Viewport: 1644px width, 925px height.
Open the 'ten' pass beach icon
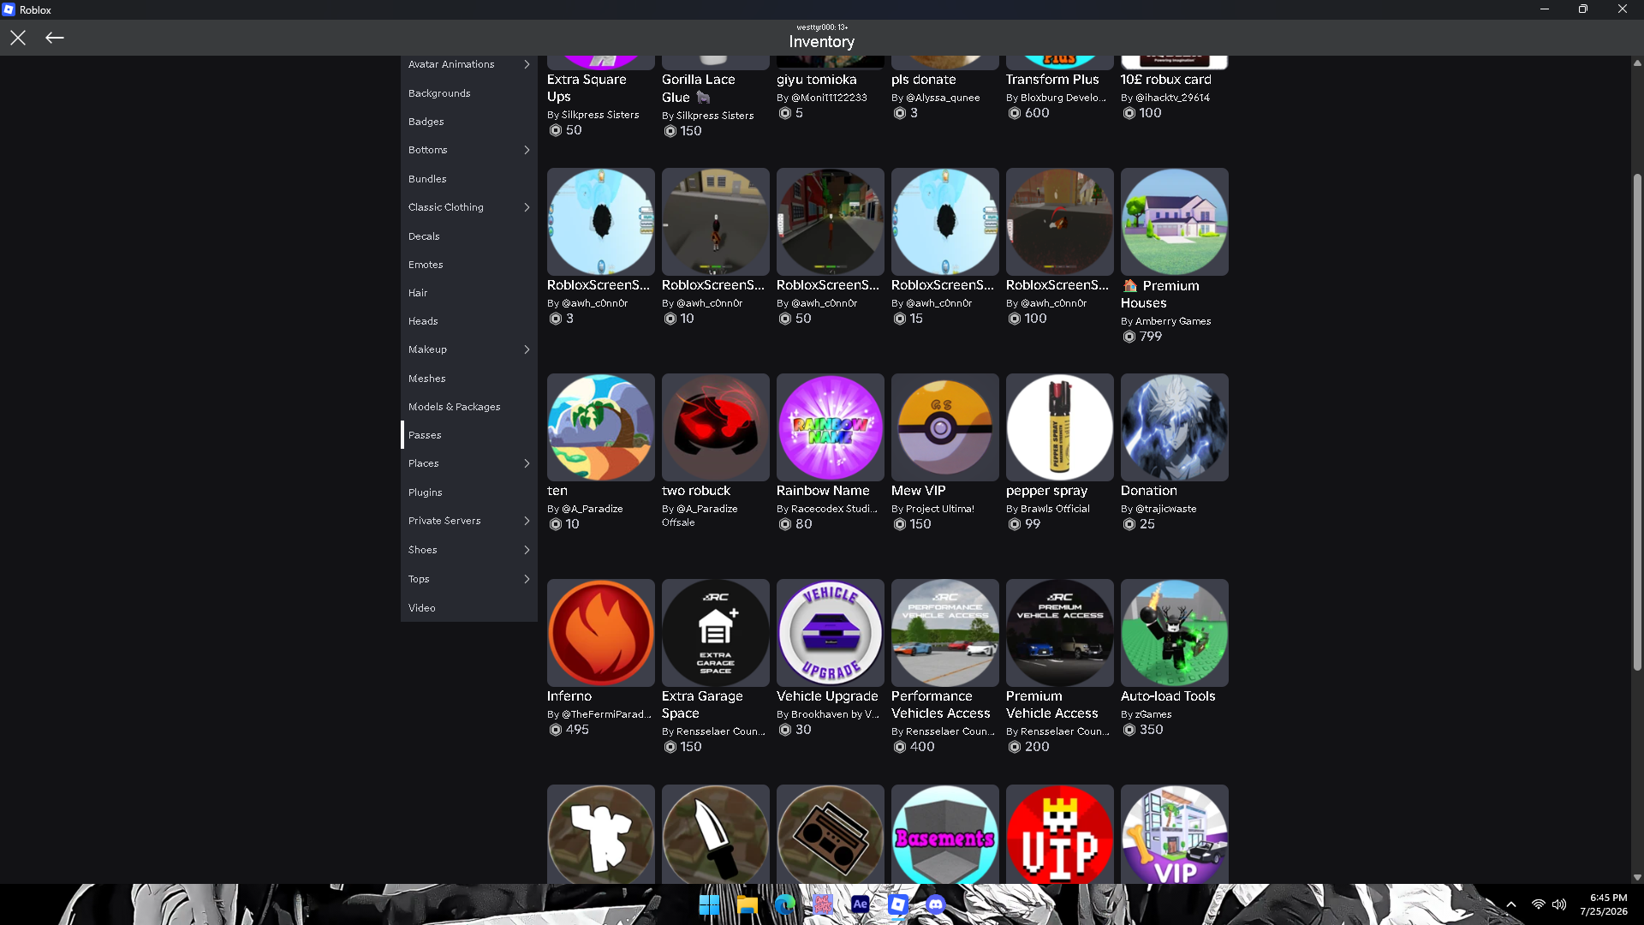click(x=600, y=427)
